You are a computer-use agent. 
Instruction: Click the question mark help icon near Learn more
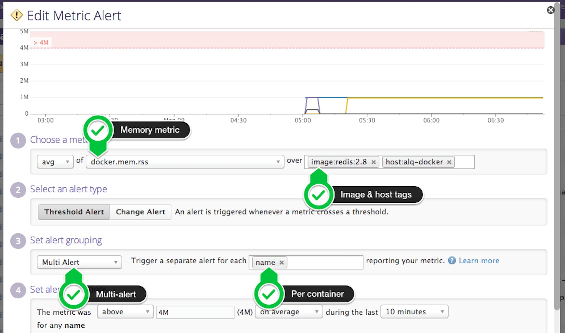point(452,261)
